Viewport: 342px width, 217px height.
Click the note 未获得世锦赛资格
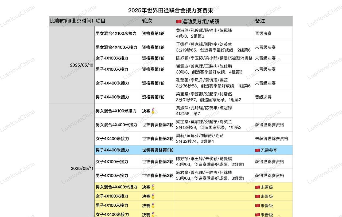tap(272, 138)
